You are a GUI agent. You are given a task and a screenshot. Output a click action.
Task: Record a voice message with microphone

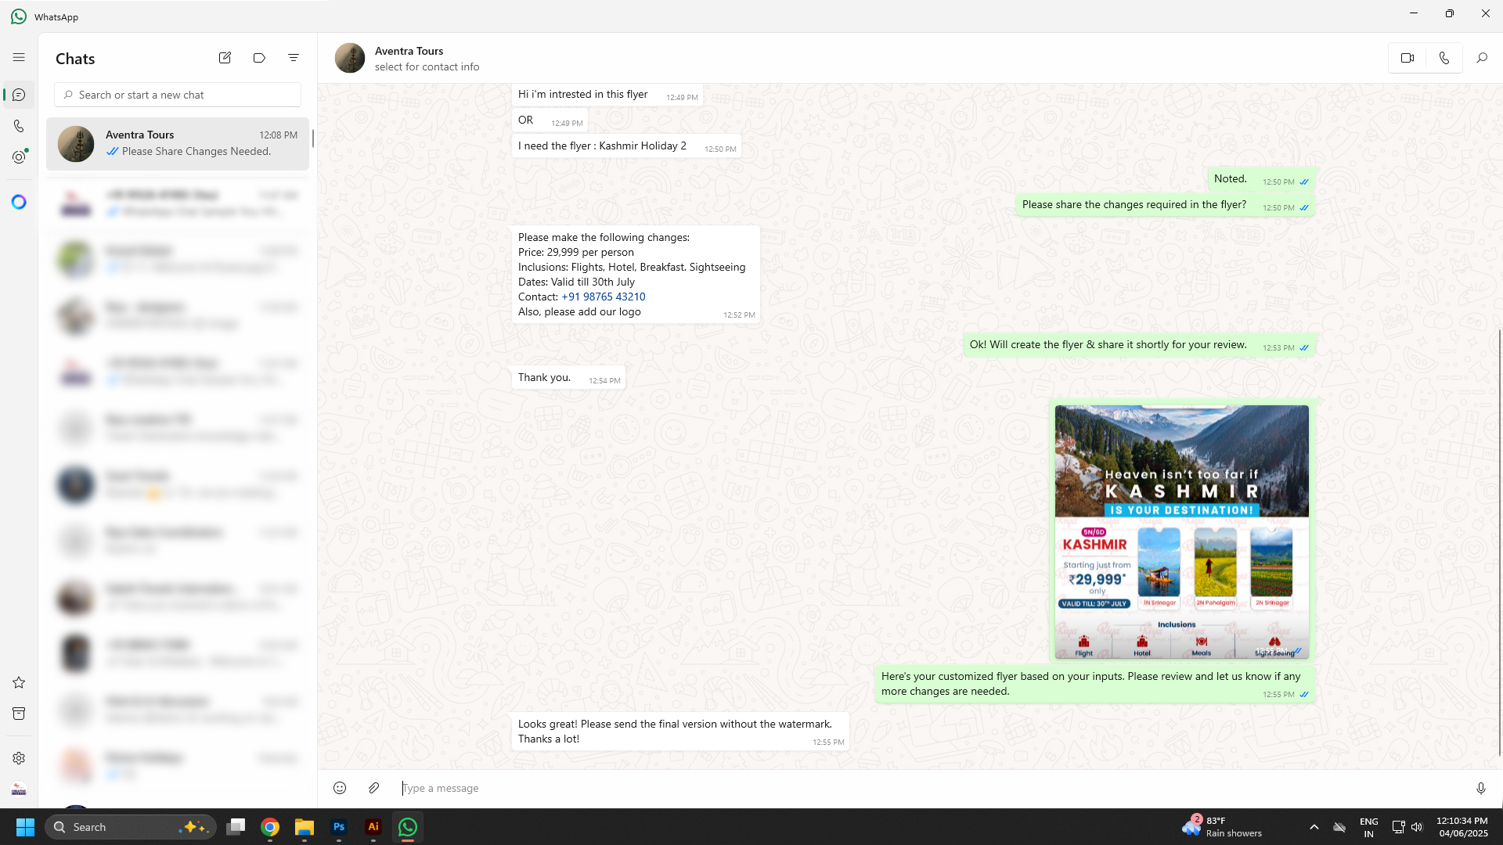click(x=1481, y=788)
